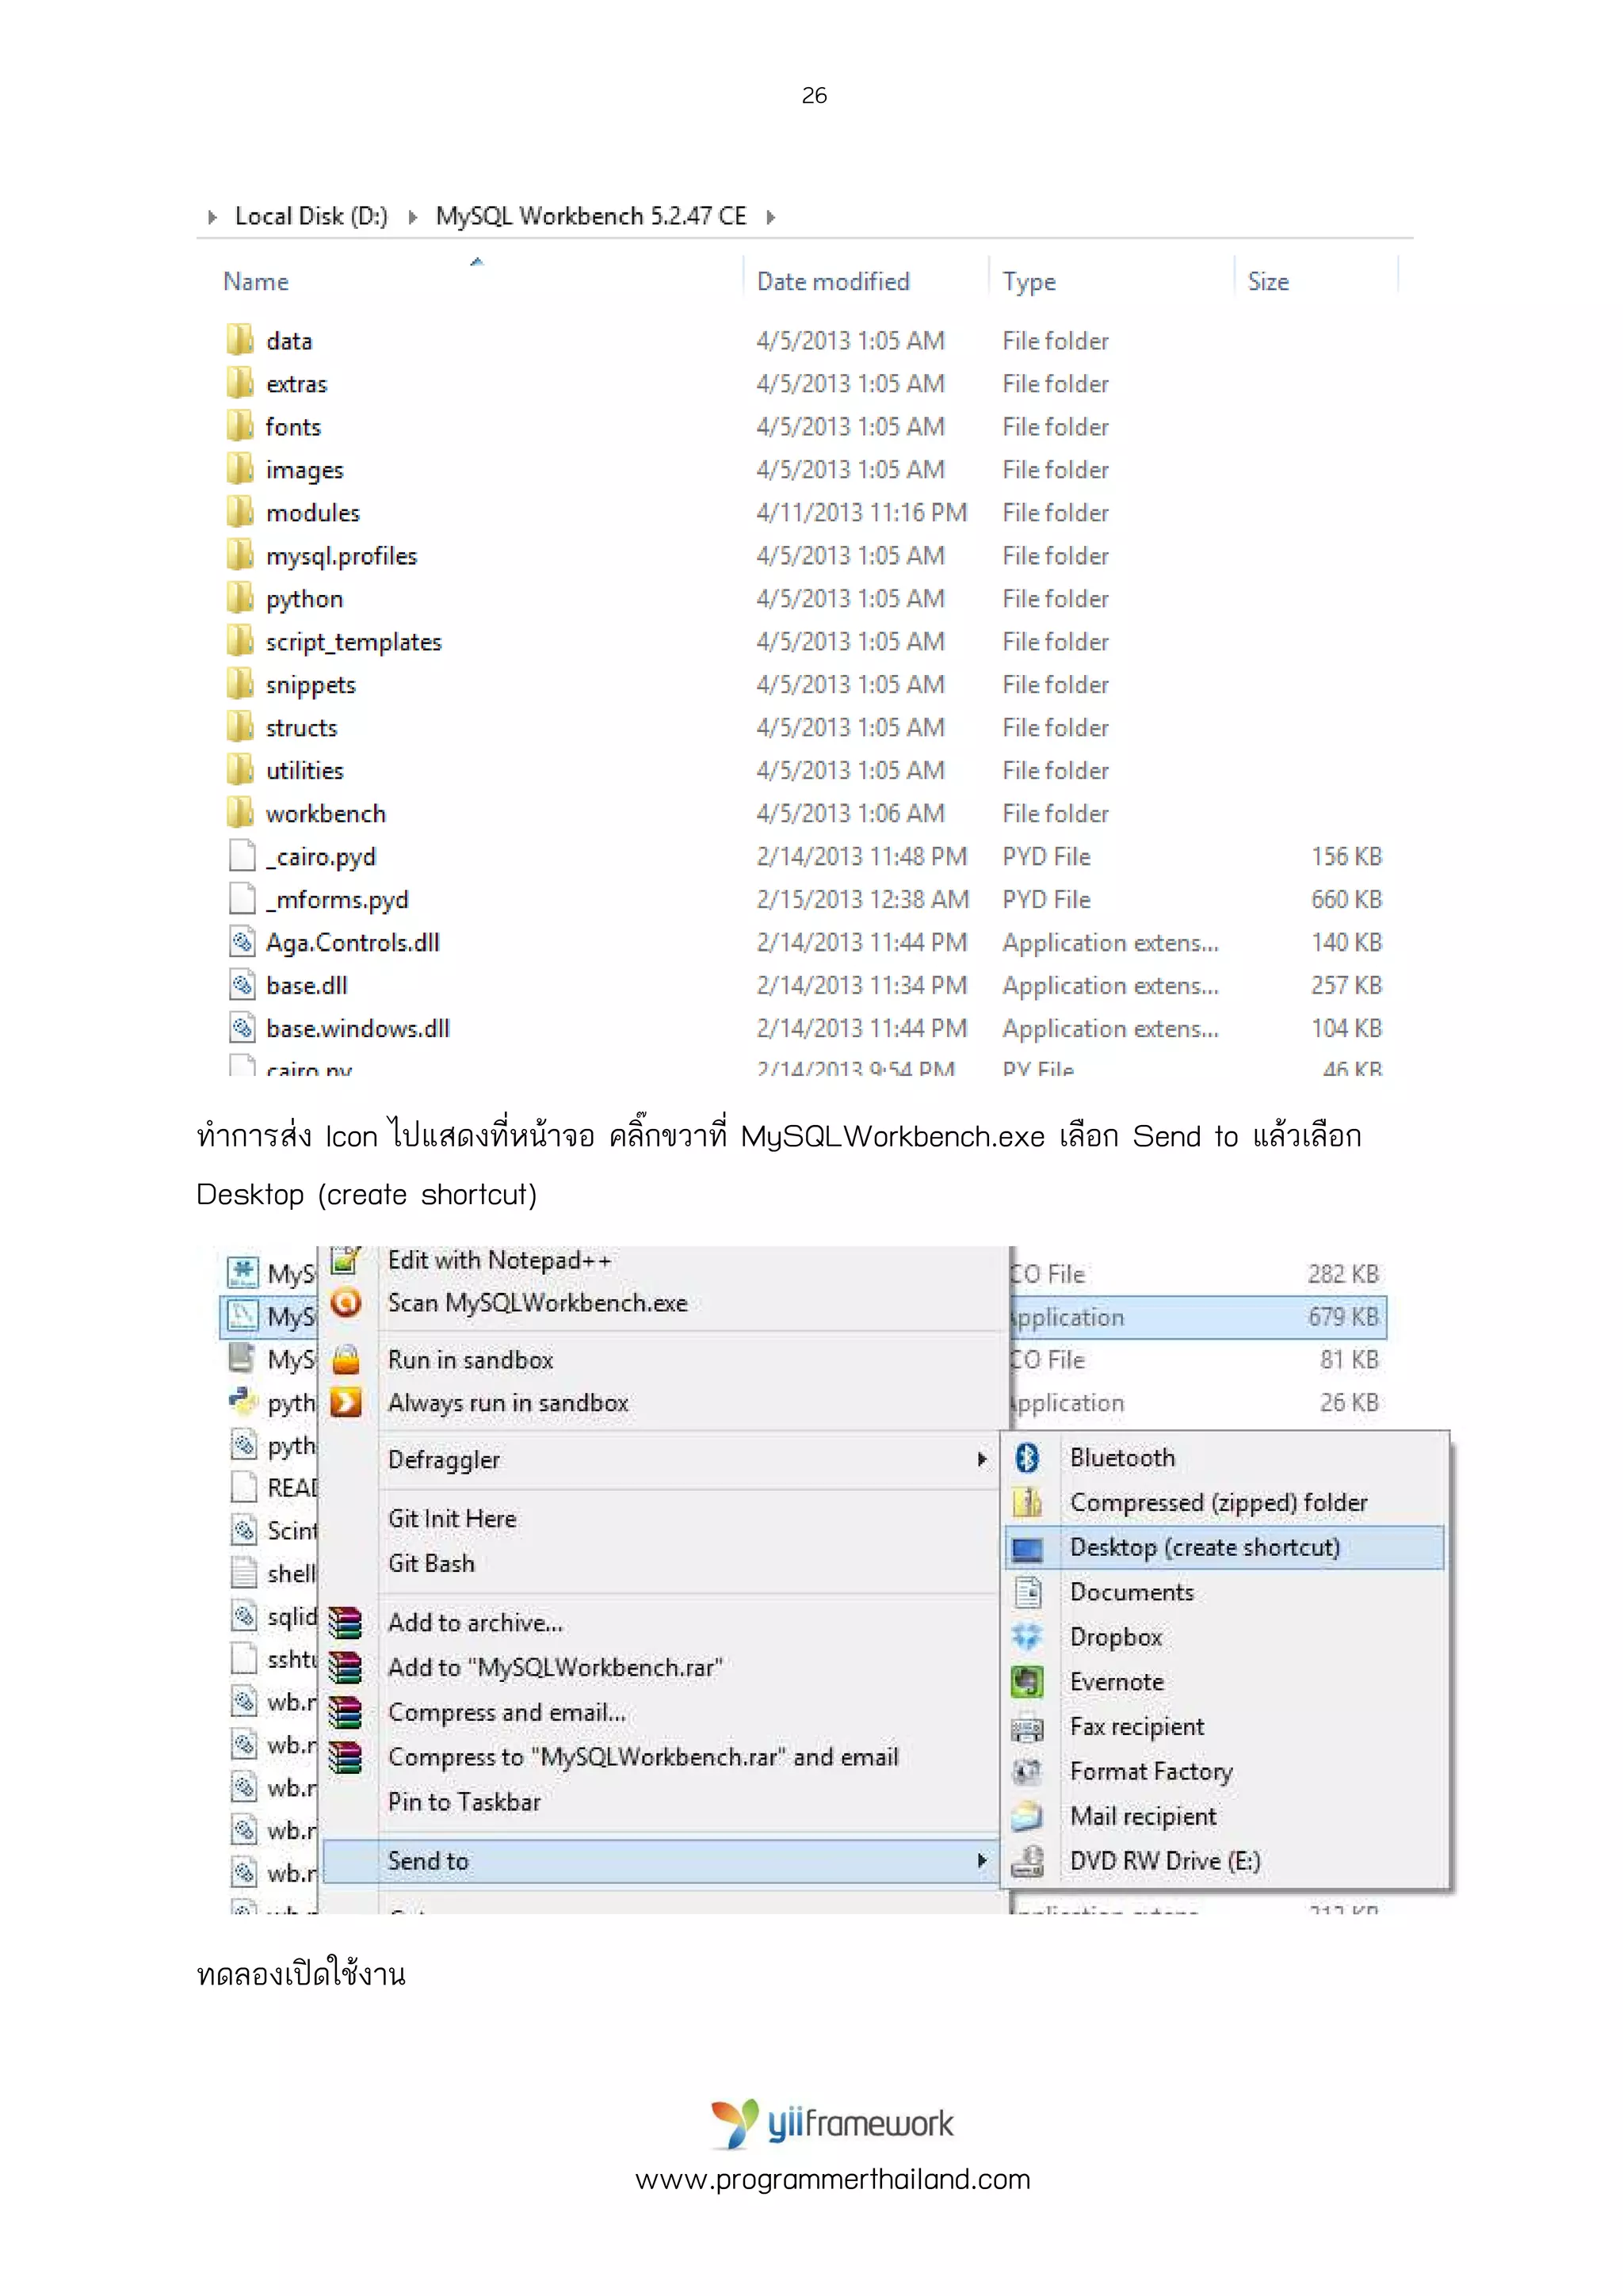The width and height of the screenshot is (1623, 2296).
Task: Click the Desktop shortcut monitor icon
Action: (1027, 1548)
